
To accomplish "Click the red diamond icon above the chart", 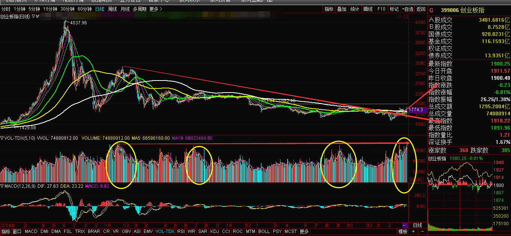I will pos(399,17).
